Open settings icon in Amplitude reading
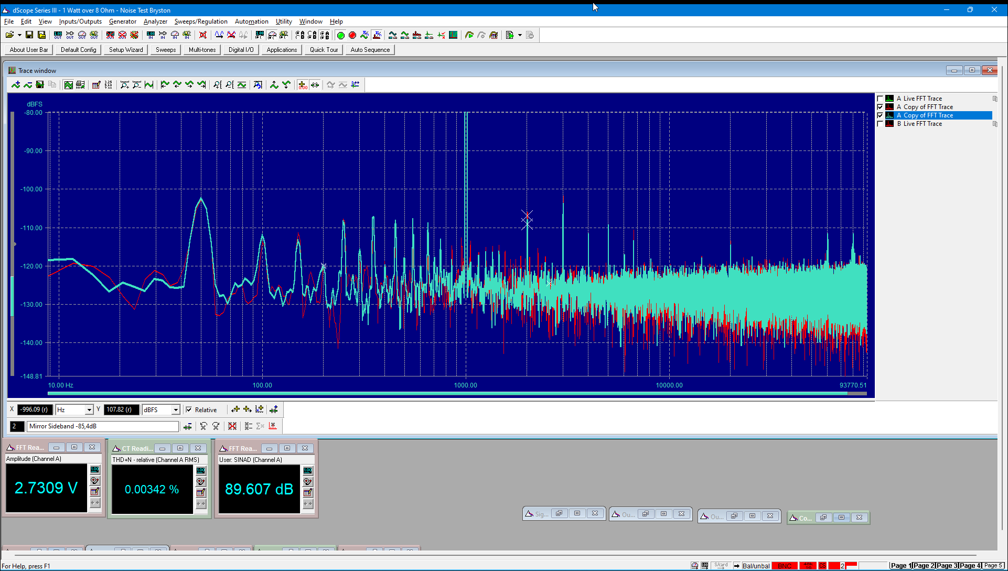 tap(95, 481)
